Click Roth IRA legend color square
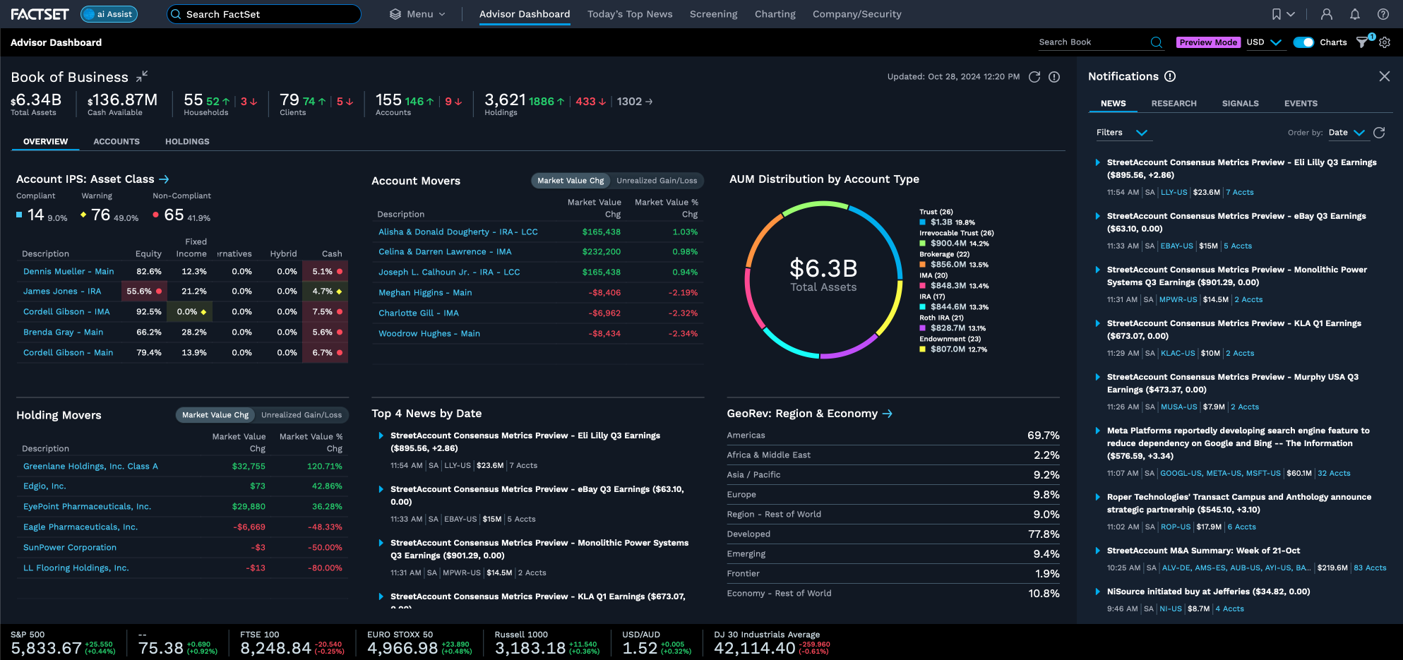 click(x=923, y=328)
